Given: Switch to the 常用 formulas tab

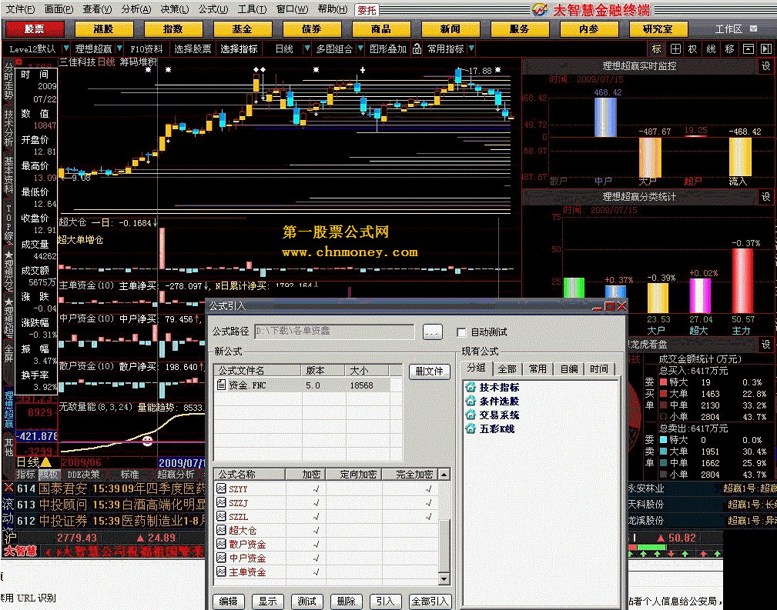Looking at the screenshot, I should pos(538,369).
